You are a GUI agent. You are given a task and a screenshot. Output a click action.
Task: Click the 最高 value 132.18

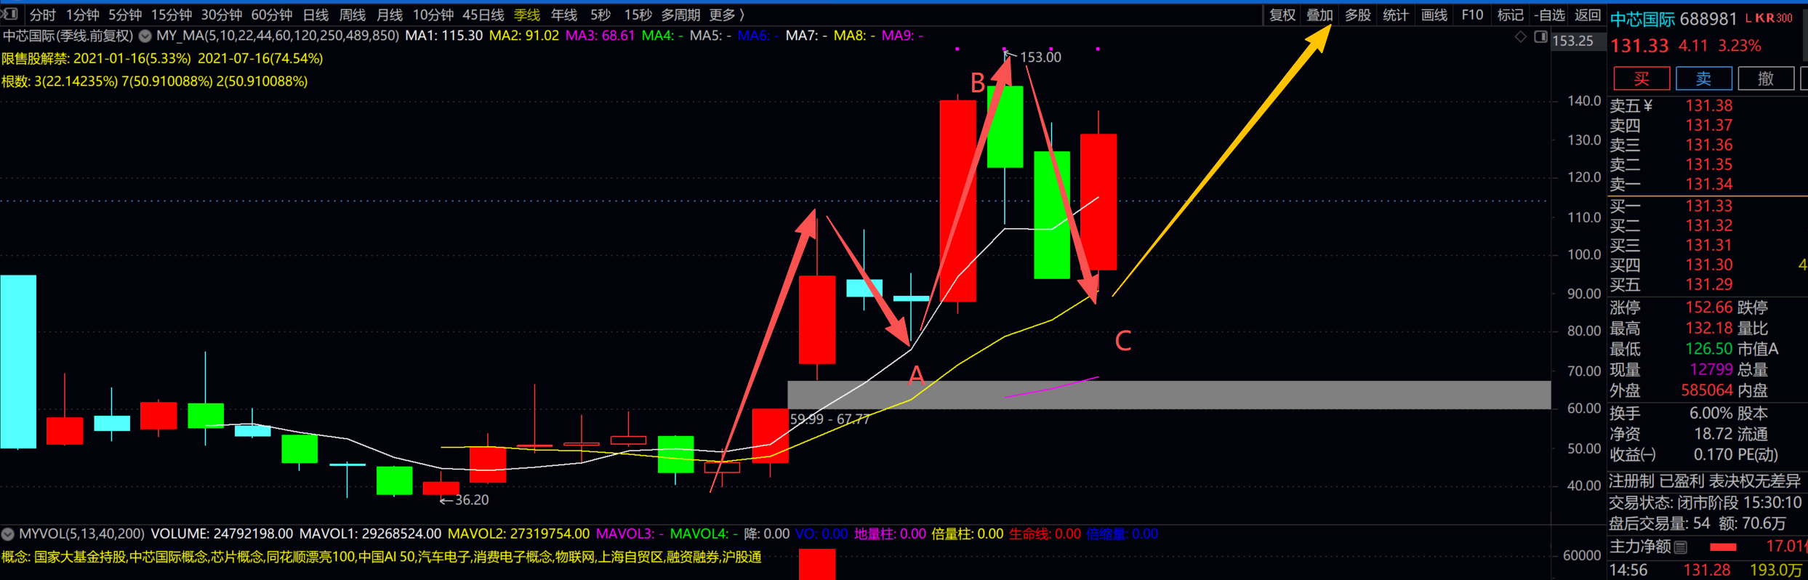click(x=1709, y=329)
